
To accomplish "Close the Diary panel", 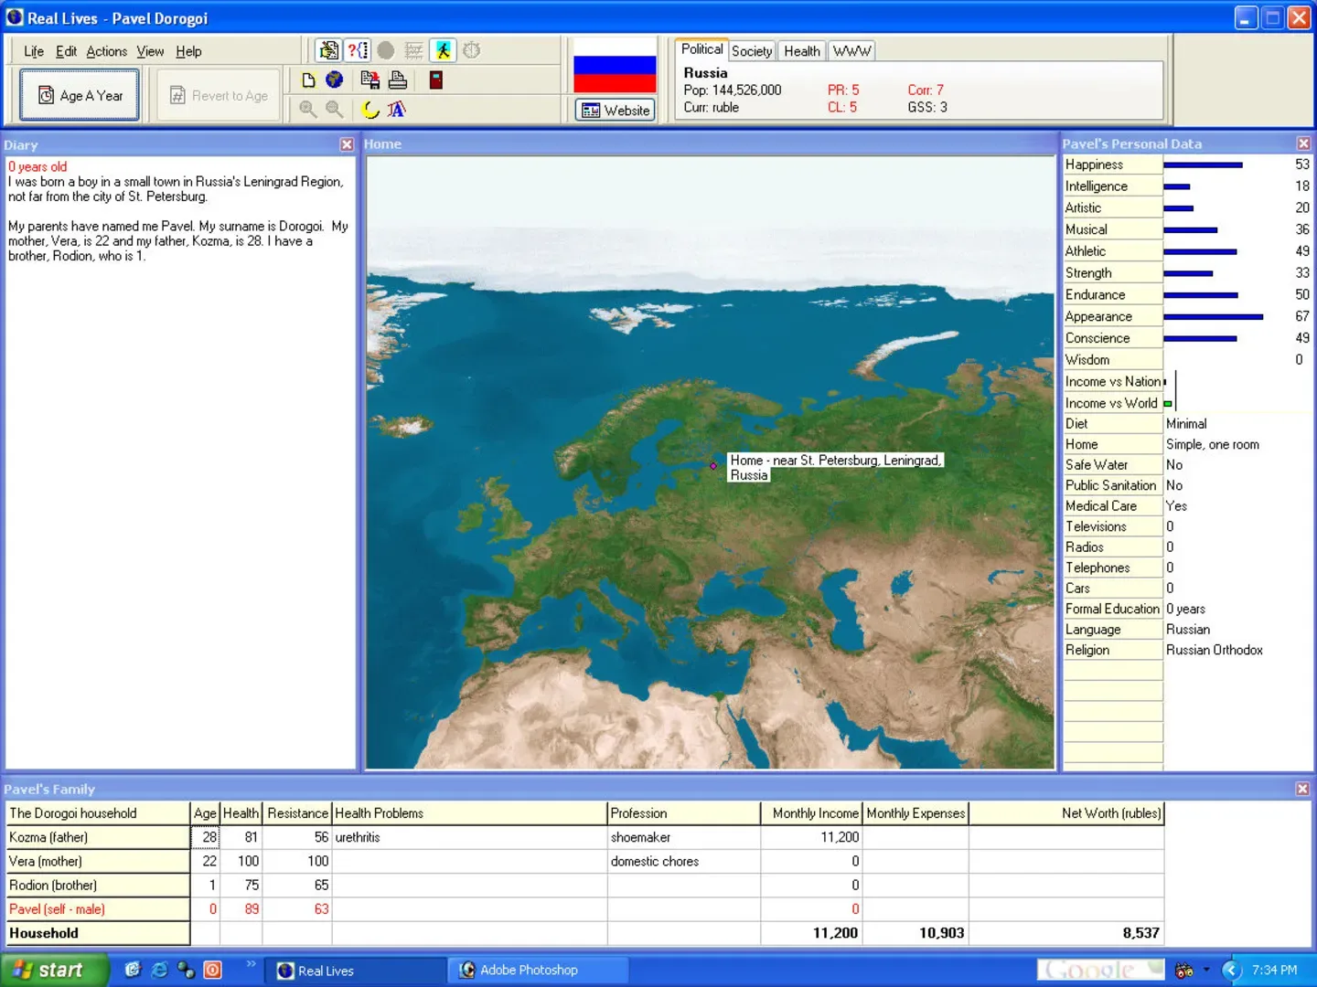I will (x=347, y=144).
